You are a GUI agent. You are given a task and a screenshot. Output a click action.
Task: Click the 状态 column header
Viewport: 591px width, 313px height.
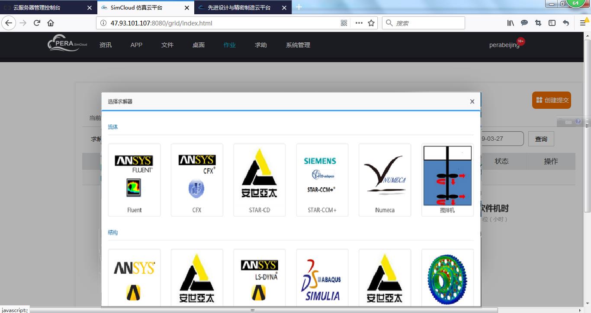click(x=502, y=161)
